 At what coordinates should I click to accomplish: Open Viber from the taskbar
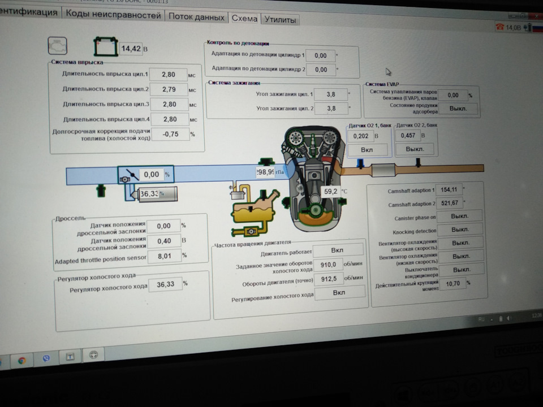click(46, 358)
